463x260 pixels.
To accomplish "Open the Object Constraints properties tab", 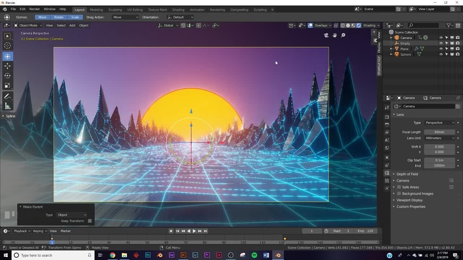I will click(x=387, y=165).
